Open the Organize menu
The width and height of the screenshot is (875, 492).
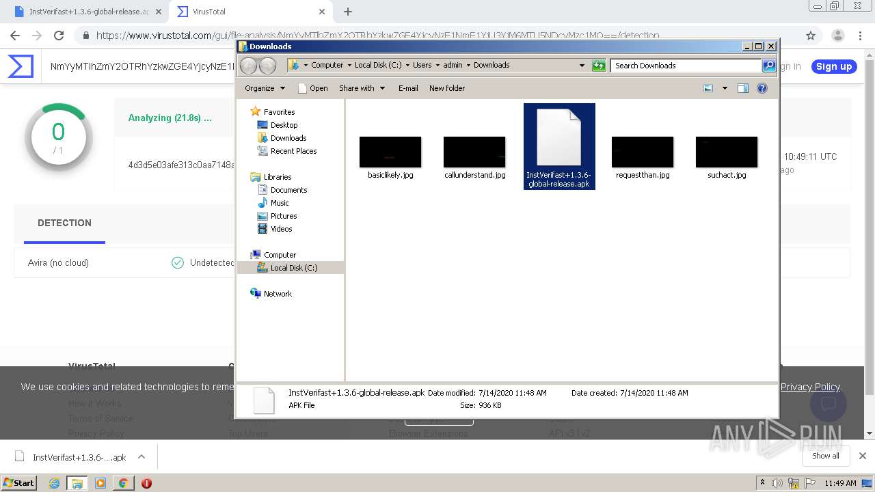click(x=265, y=88)
